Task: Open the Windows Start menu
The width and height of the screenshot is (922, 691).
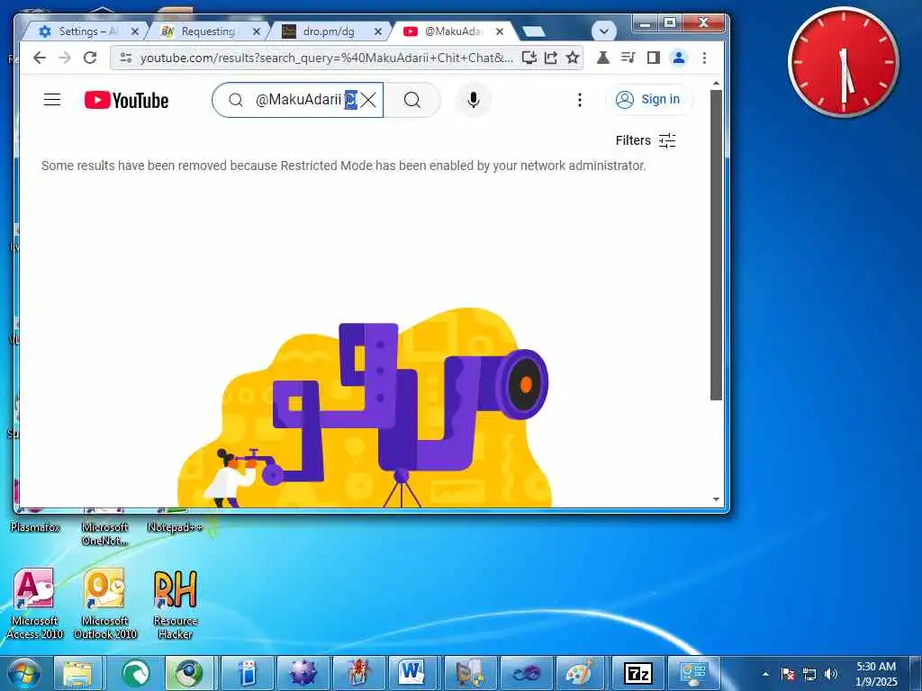Action: click(23, 673)
